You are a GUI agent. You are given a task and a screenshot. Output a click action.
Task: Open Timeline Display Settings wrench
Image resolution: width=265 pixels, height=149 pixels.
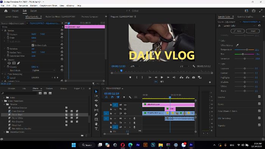130,97
